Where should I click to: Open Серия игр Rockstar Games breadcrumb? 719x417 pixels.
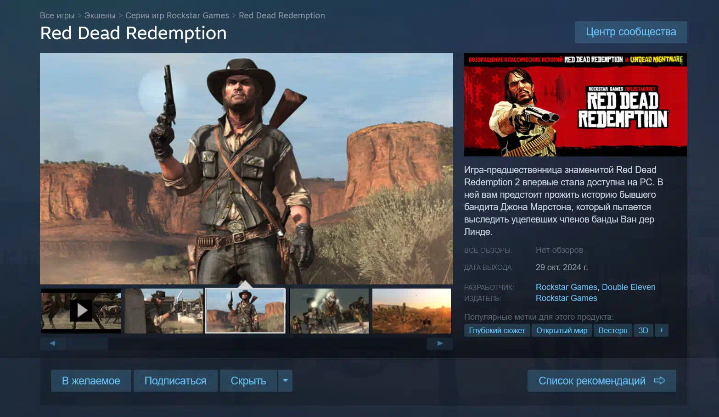(x=177, y=16)
